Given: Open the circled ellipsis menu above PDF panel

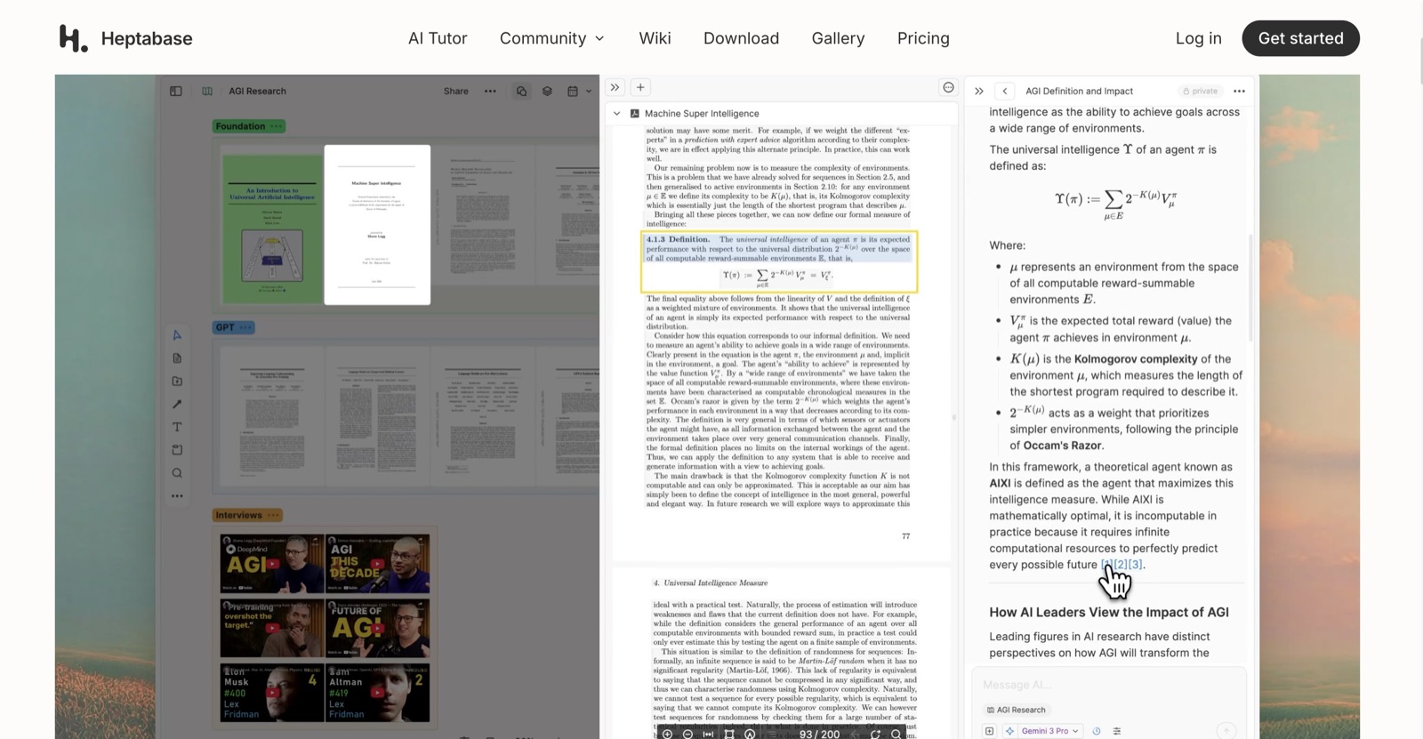Looking at the screenshot, I should (x=948, y=87).
